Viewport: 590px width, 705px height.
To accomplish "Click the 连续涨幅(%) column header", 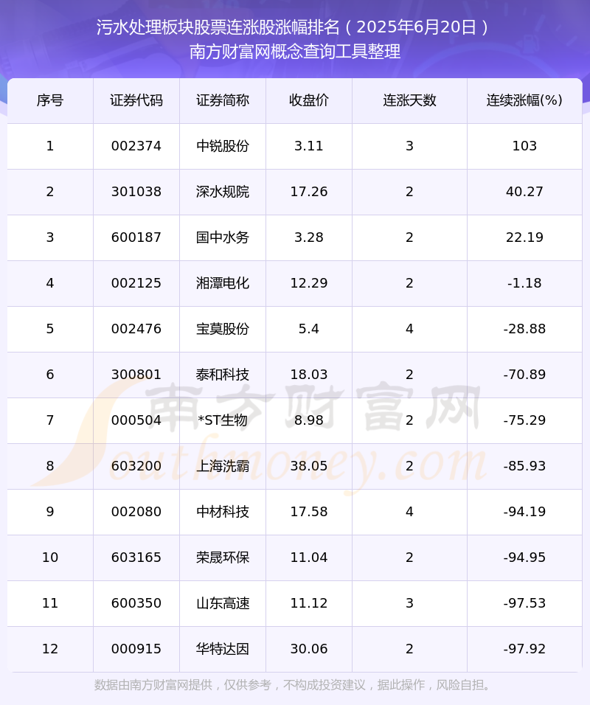I will (524, 100).
